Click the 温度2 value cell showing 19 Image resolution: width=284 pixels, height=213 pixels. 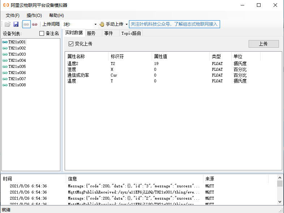(x=156, y=64)
